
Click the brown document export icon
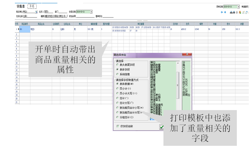pyautogui.click(x=240, y=12)
